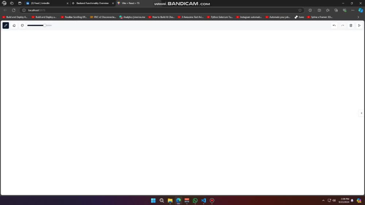
Task: Focus the localhost:5173 address bar
Action: pyautogui.click(x=161, y=10)
